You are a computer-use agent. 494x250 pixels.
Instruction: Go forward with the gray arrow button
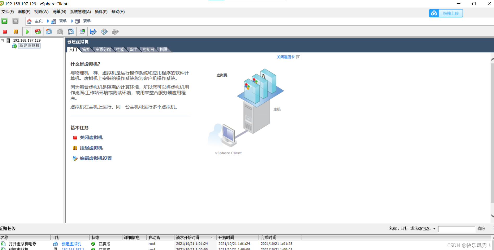15,21
